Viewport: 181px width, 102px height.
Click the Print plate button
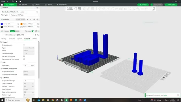172,5
